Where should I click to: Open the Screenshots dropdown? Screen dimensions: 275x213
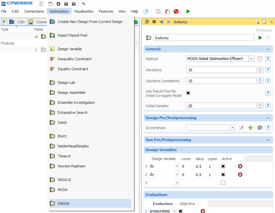click(232, 128)
